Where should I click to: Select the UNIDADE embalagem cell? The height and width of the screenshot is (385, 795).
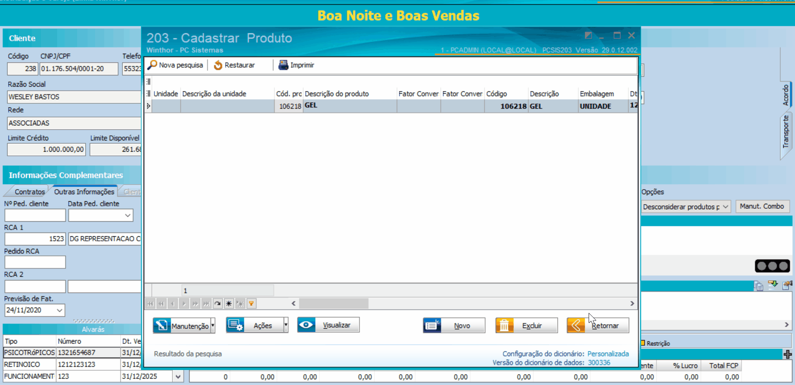coord(603,106)
